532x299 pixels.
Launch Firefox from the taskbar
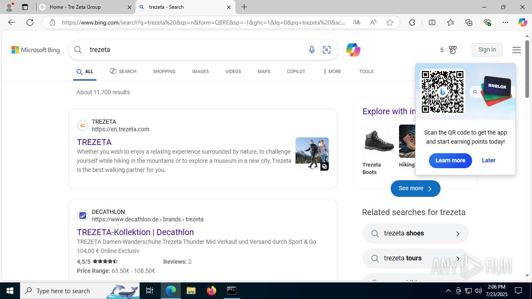[212, 291]
